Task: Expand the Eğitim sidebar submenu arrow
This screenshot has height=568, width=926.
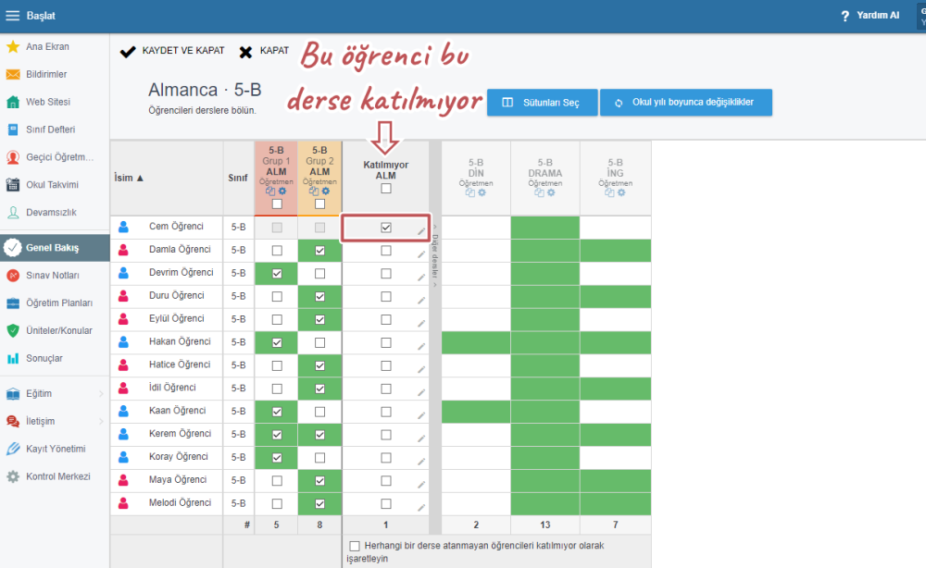Action: (101, 393)
